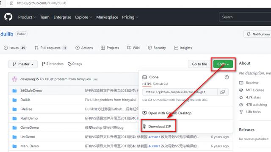Open the commit message Fix UIList problem link
The height and width of the screenshot is (152, 271).
click(x=65, y=79)
